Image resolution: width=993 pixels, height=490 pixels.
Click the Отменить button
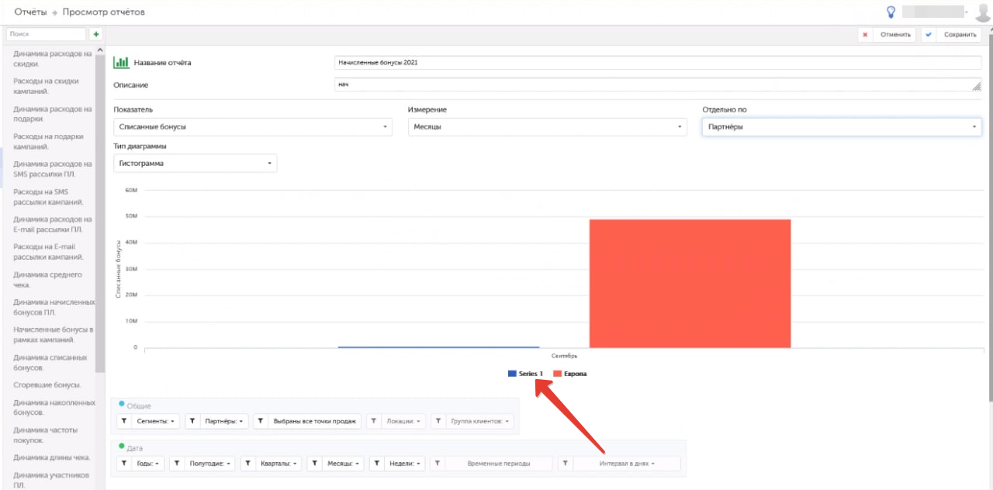pos(887,34)
